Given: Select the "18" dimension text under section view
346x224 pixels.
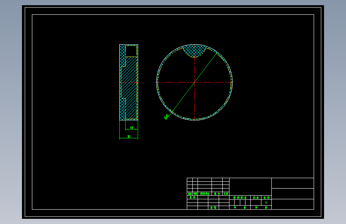Looking at the screenshot, I should 132,128.
